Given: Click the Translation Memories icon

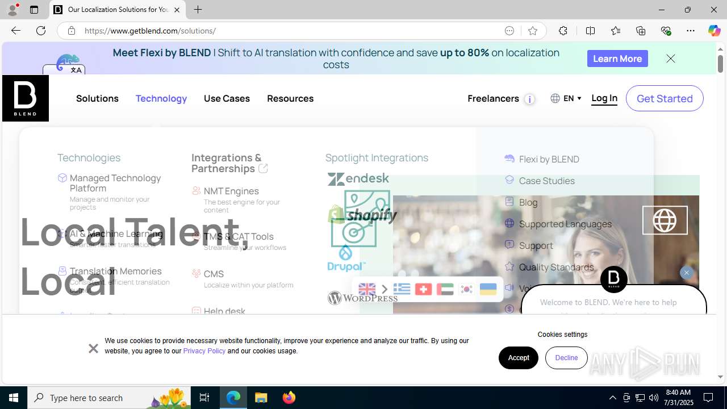Looking at the screenshot, I should point(62,270).
